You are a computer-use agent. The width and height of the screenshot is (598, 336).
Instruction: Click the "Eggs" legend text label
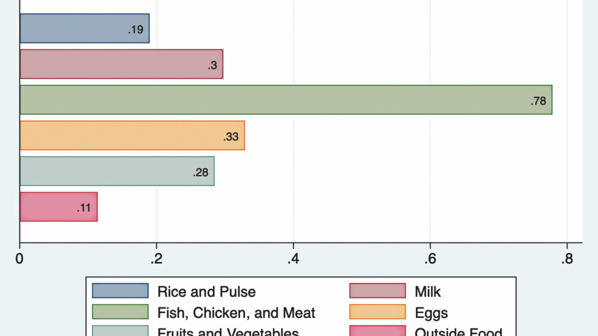pyautogui.click(x=431, y=313)
